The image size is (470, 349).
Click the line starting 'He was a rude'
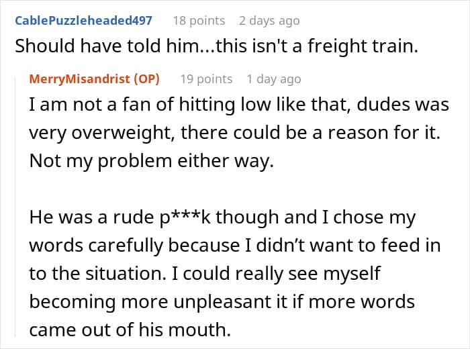pyautogui.click(x=222, y=217)
